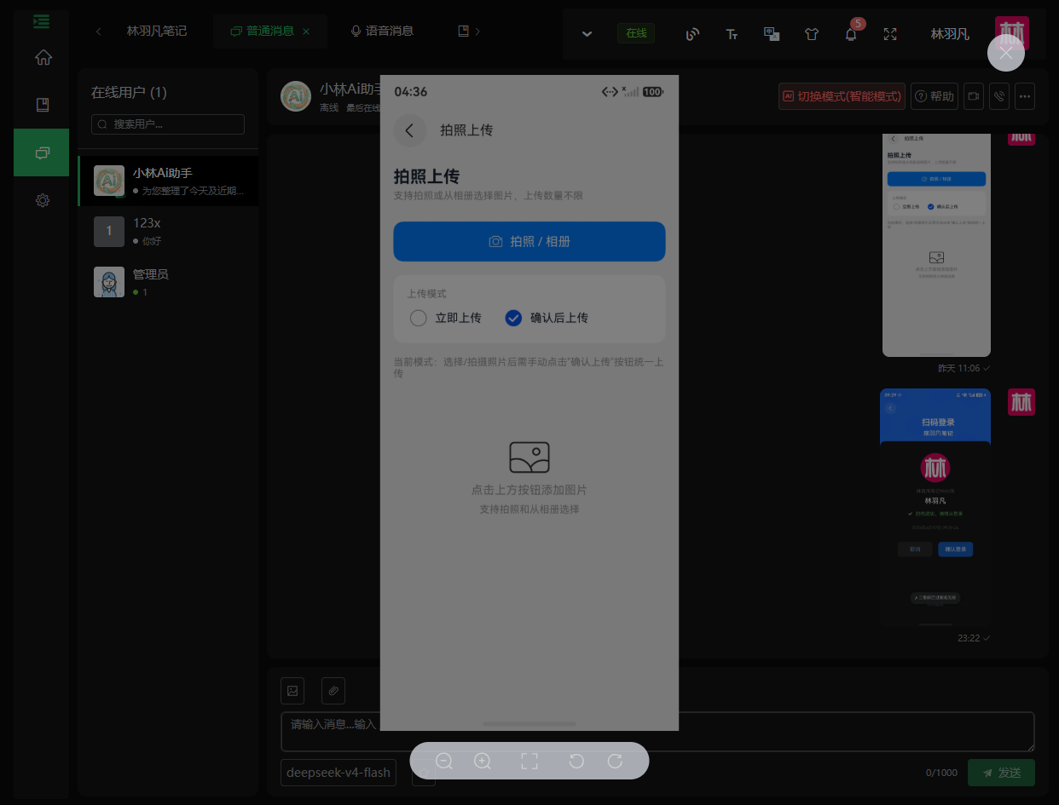
Task: Rotate the preview clockwise
Action: (x=615, y=761)
